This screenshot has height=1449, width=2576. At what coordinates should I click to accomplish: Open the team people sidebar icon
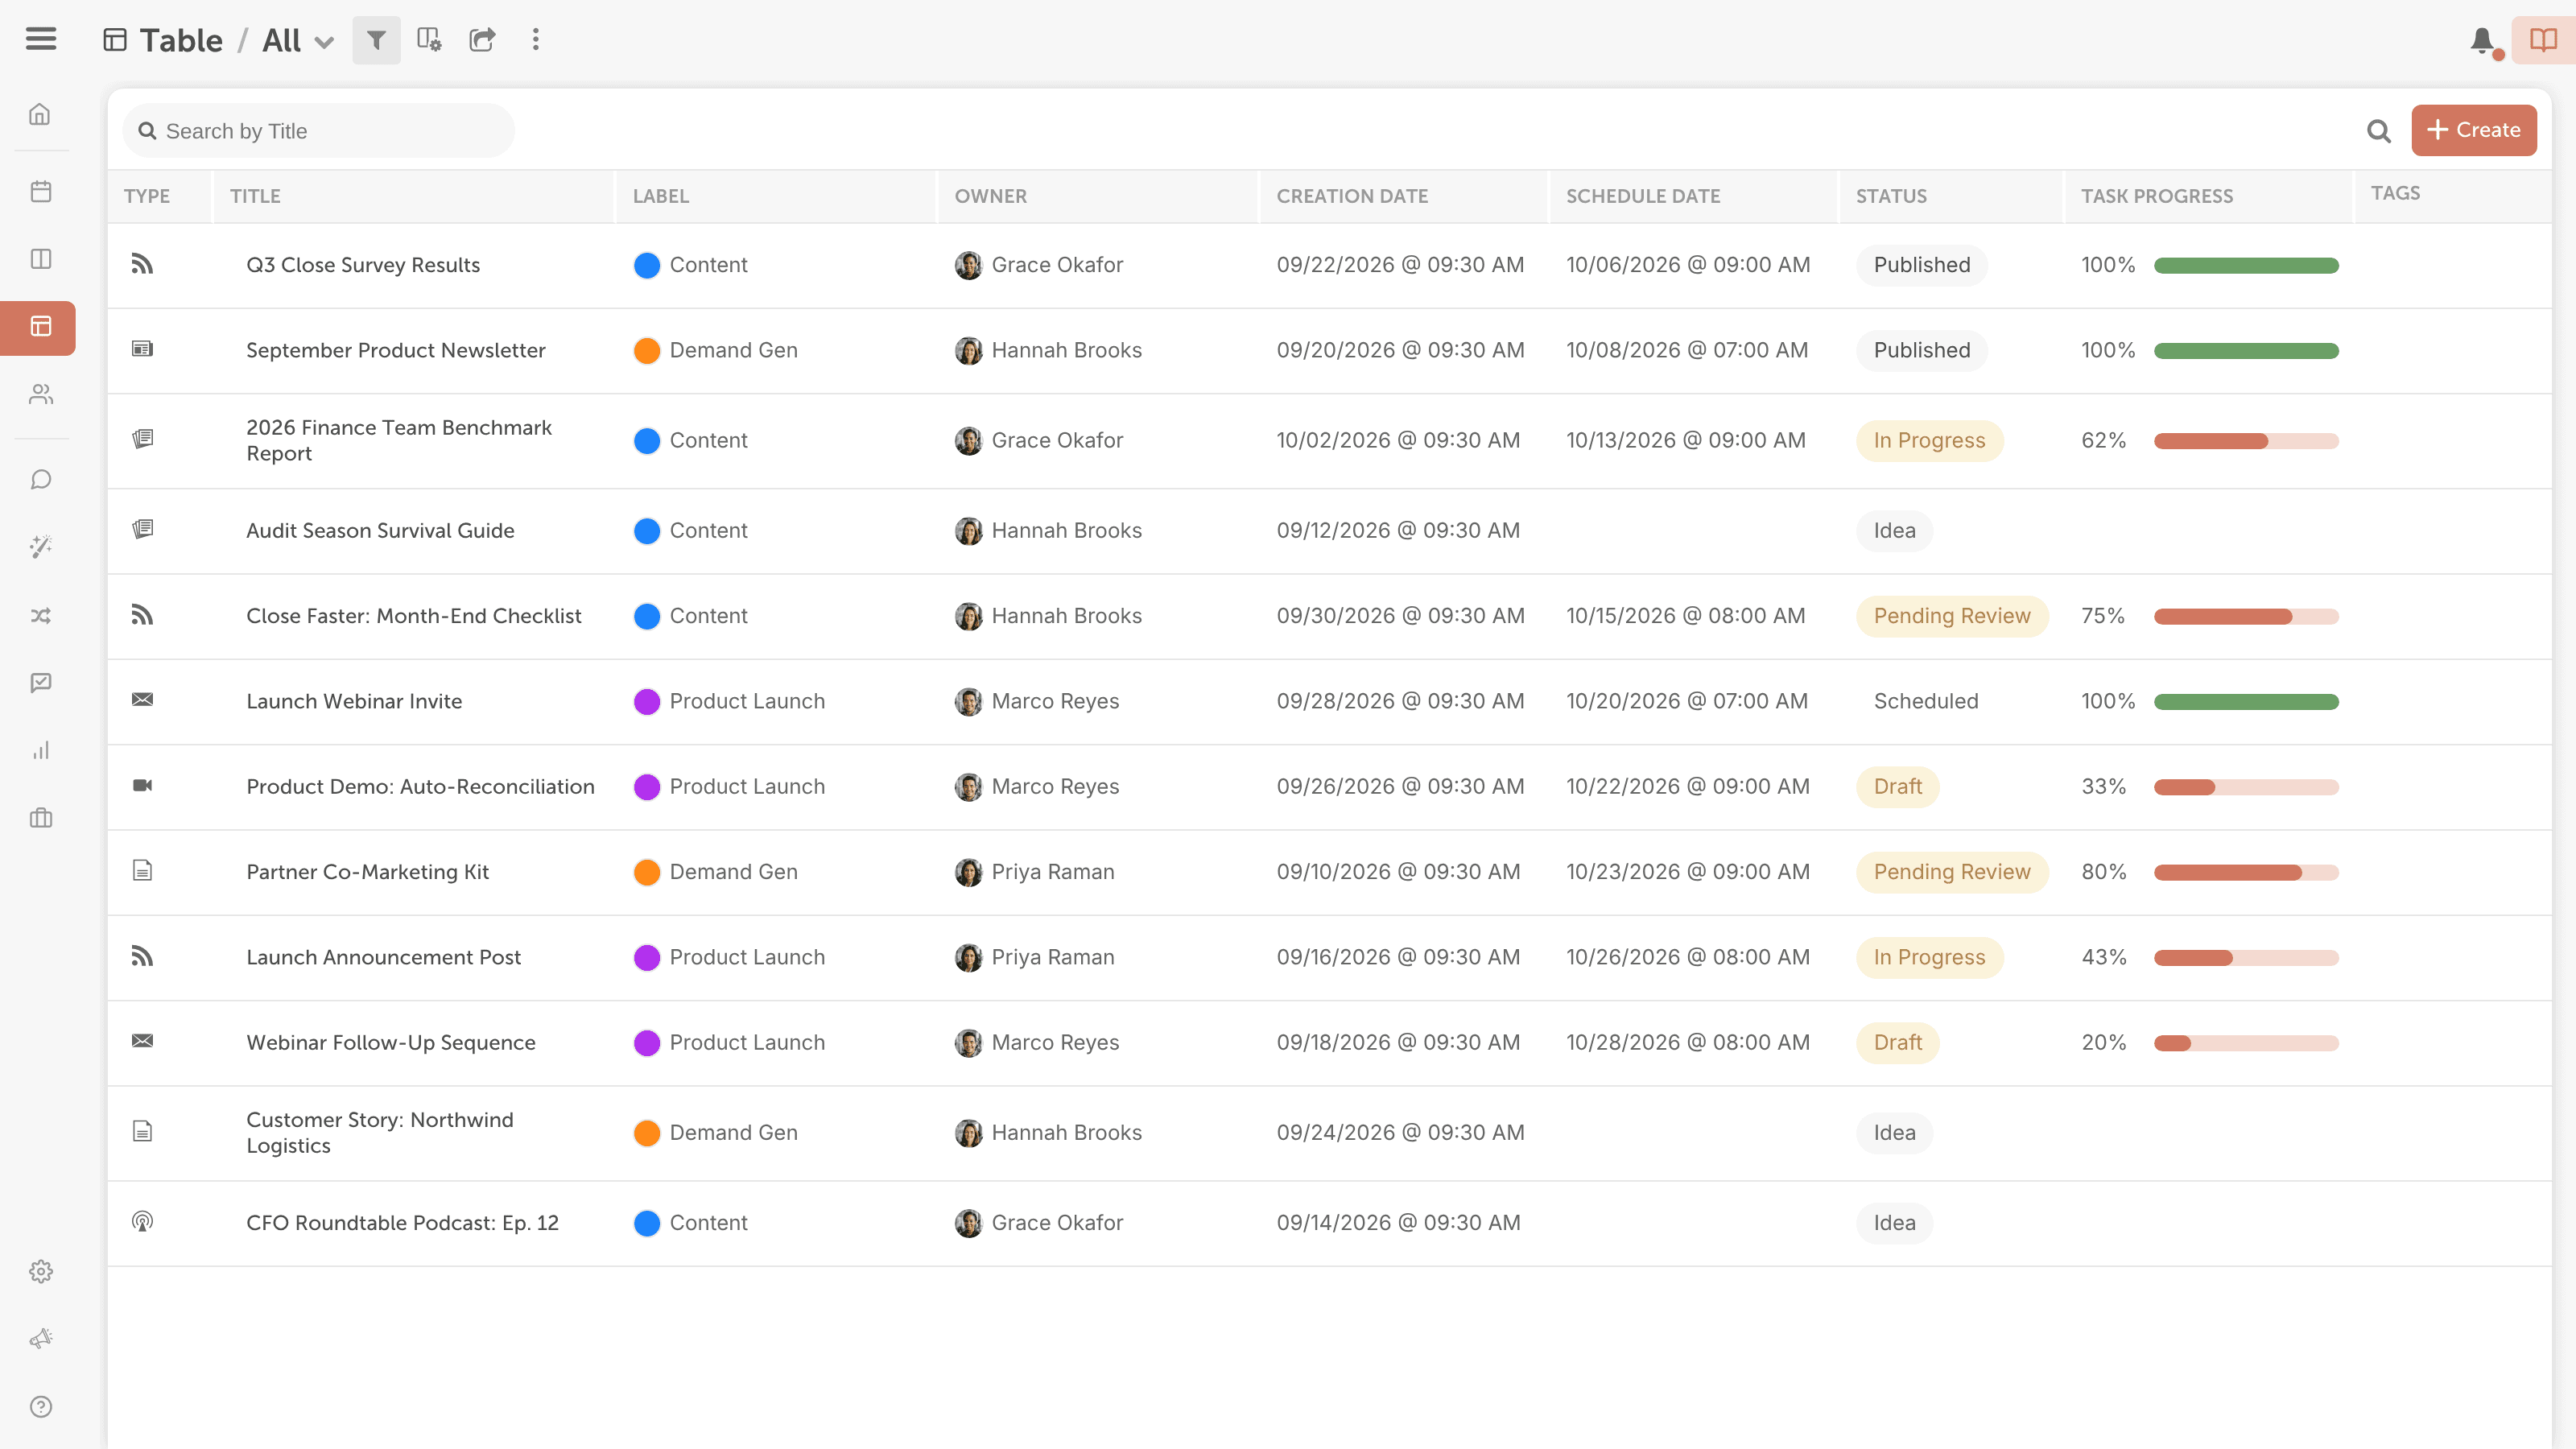tap(41, 394)
